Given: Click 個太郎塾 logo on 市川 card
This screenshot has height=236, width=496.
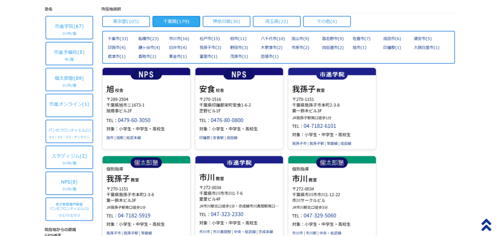Looking at the screenshot, I should 332,163.
